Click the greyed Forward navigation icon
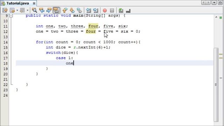This screenshot has height=126, width=224. click(22, 10)
